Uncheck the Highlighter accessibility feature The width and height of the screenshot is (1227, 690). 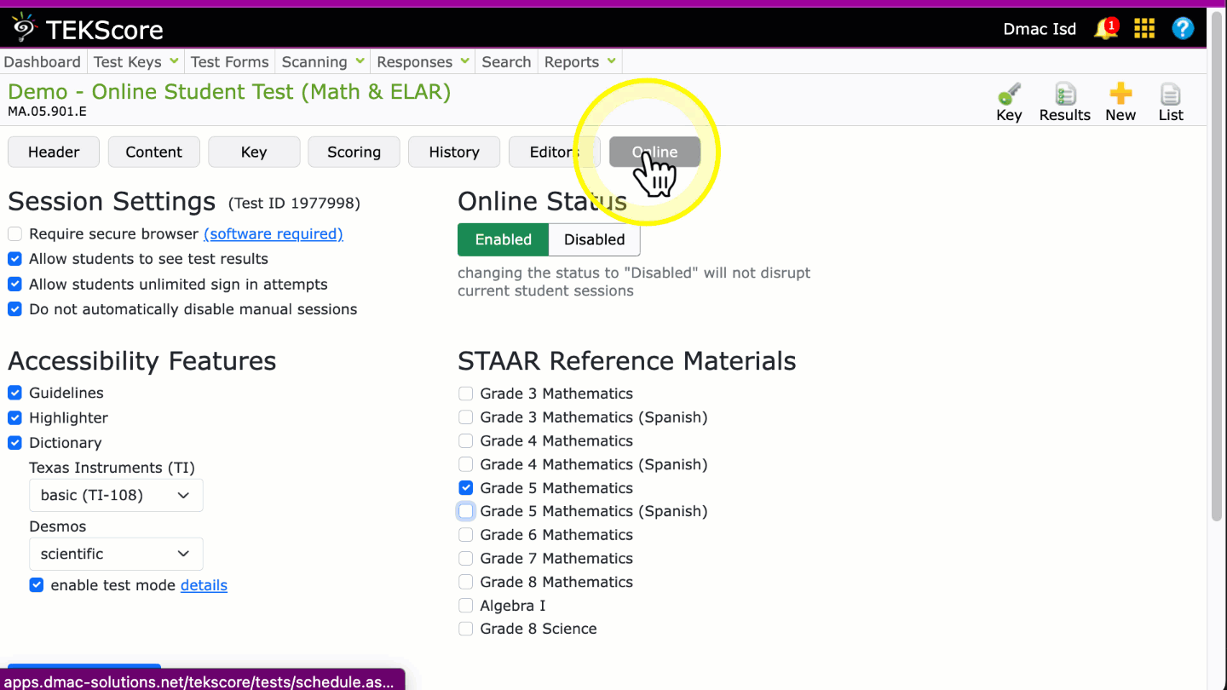coord(14,418)
